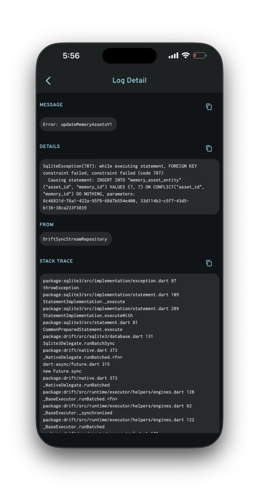Tap the cellular signal bars icon
This screenshot has width=259, height=494.
coord(173,56)
